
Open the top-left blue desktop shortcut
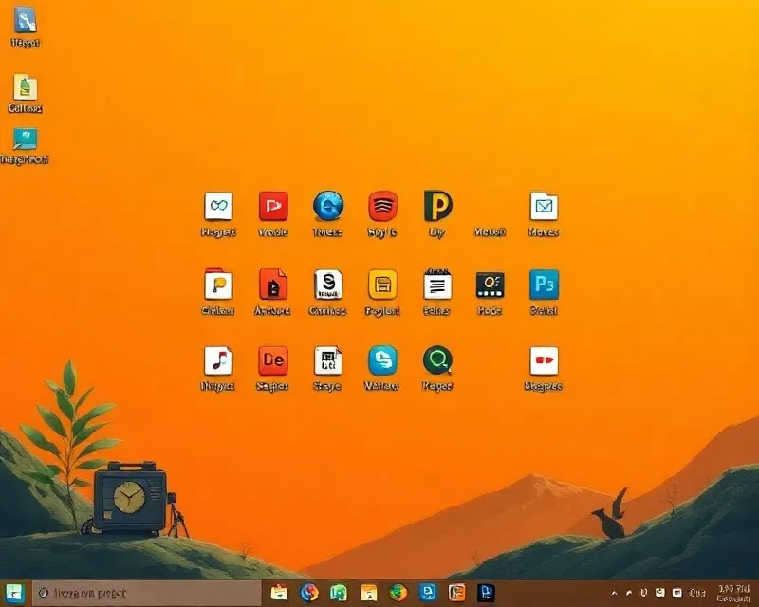pos(25,20)
